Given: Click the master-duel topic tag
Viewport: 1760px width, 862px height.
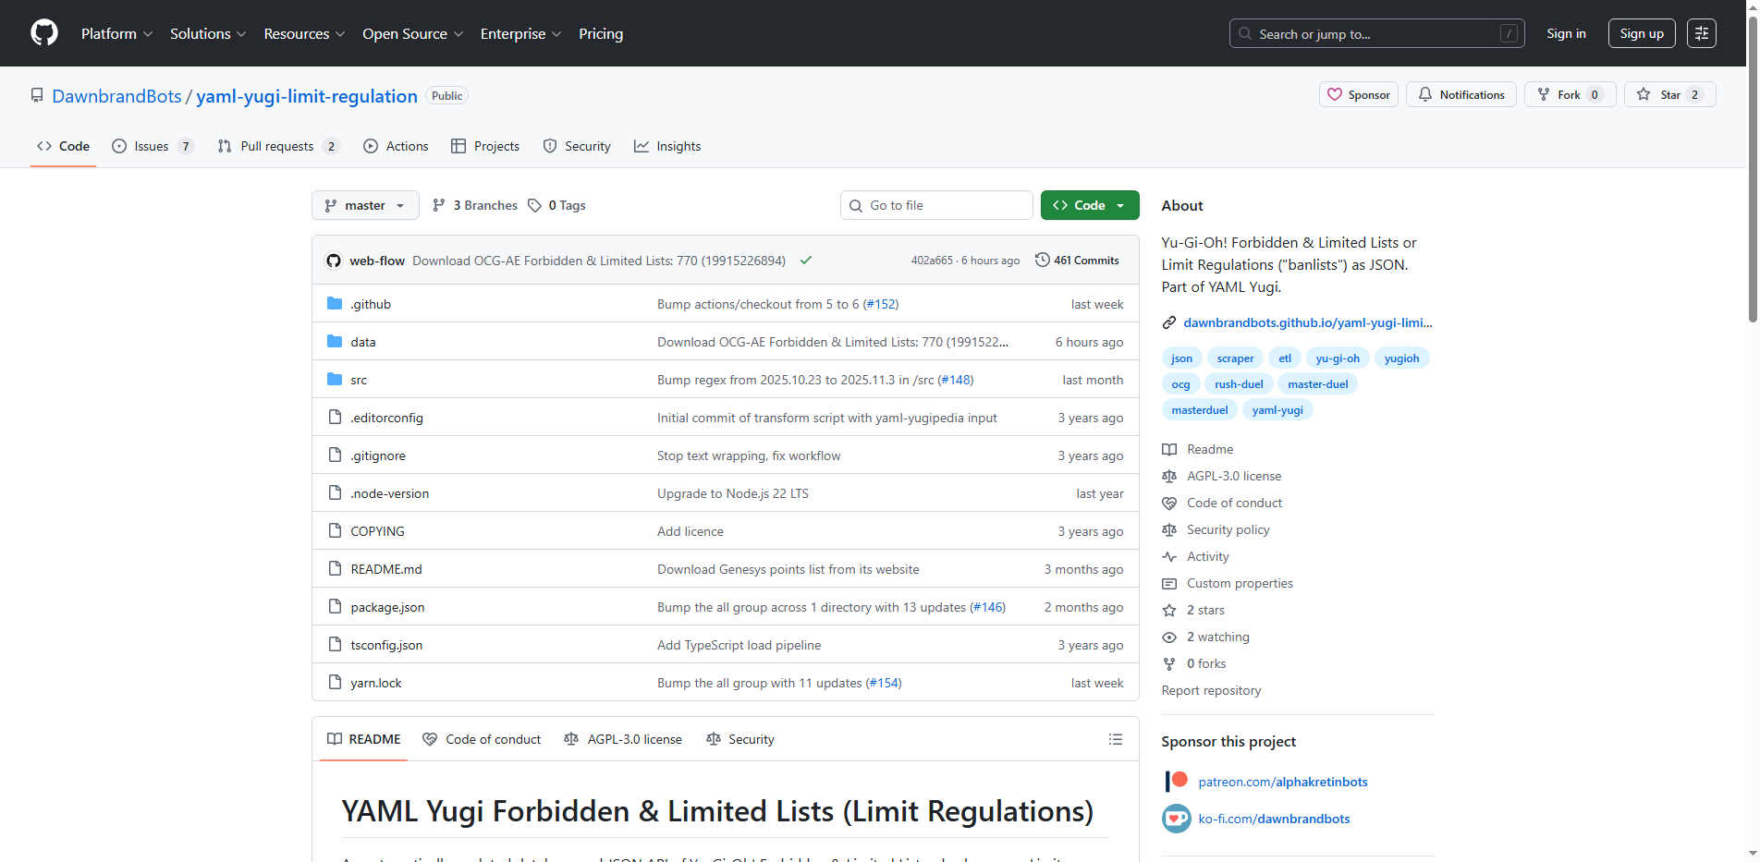Looking at the screenshot, I should pos(1317,384).
